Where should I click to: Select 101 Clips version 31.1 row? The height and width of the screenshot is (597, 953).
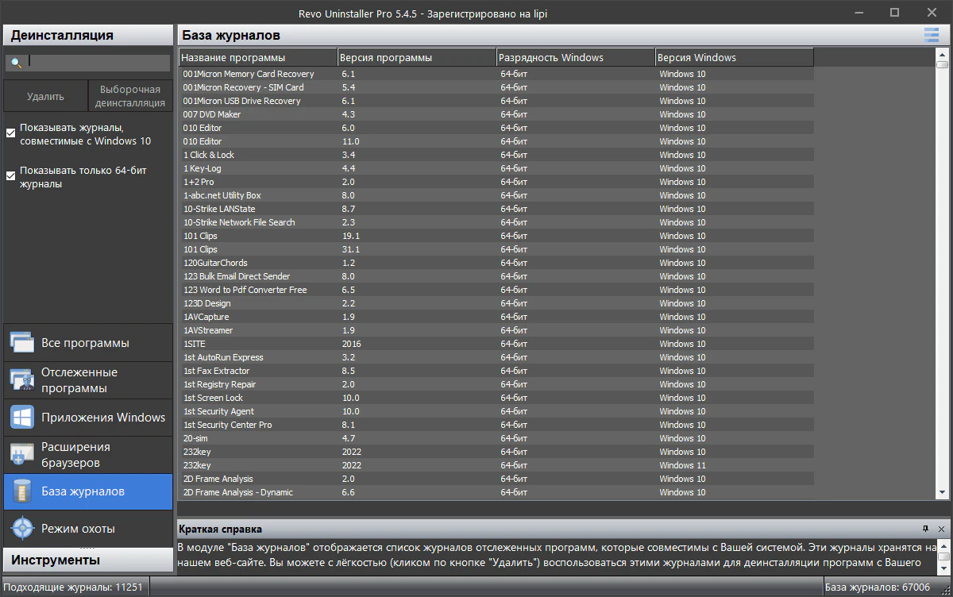pyautogui.click(x=496, y=249)
